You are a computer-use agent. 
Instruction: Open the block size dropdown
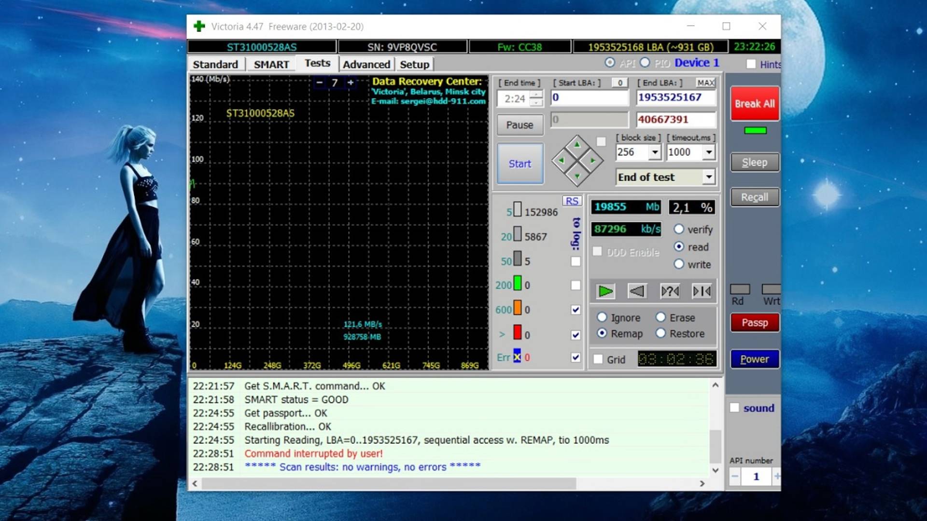(654, 152)
